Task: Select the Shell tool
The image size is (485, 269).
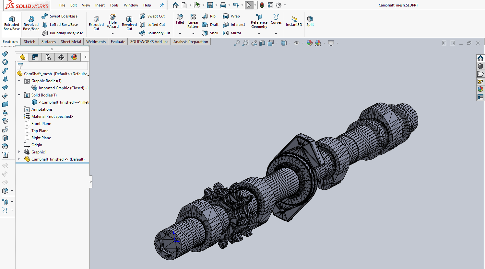Action: (210, 33)
